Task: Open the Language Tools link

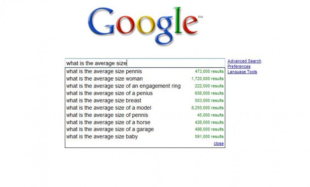Action: click(x=242, y=72)
